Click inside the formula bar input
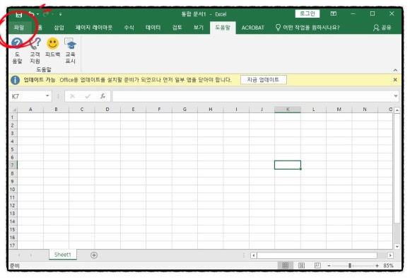Image resolution: width=410 pixels, height=278 pixels. point(252,96)
